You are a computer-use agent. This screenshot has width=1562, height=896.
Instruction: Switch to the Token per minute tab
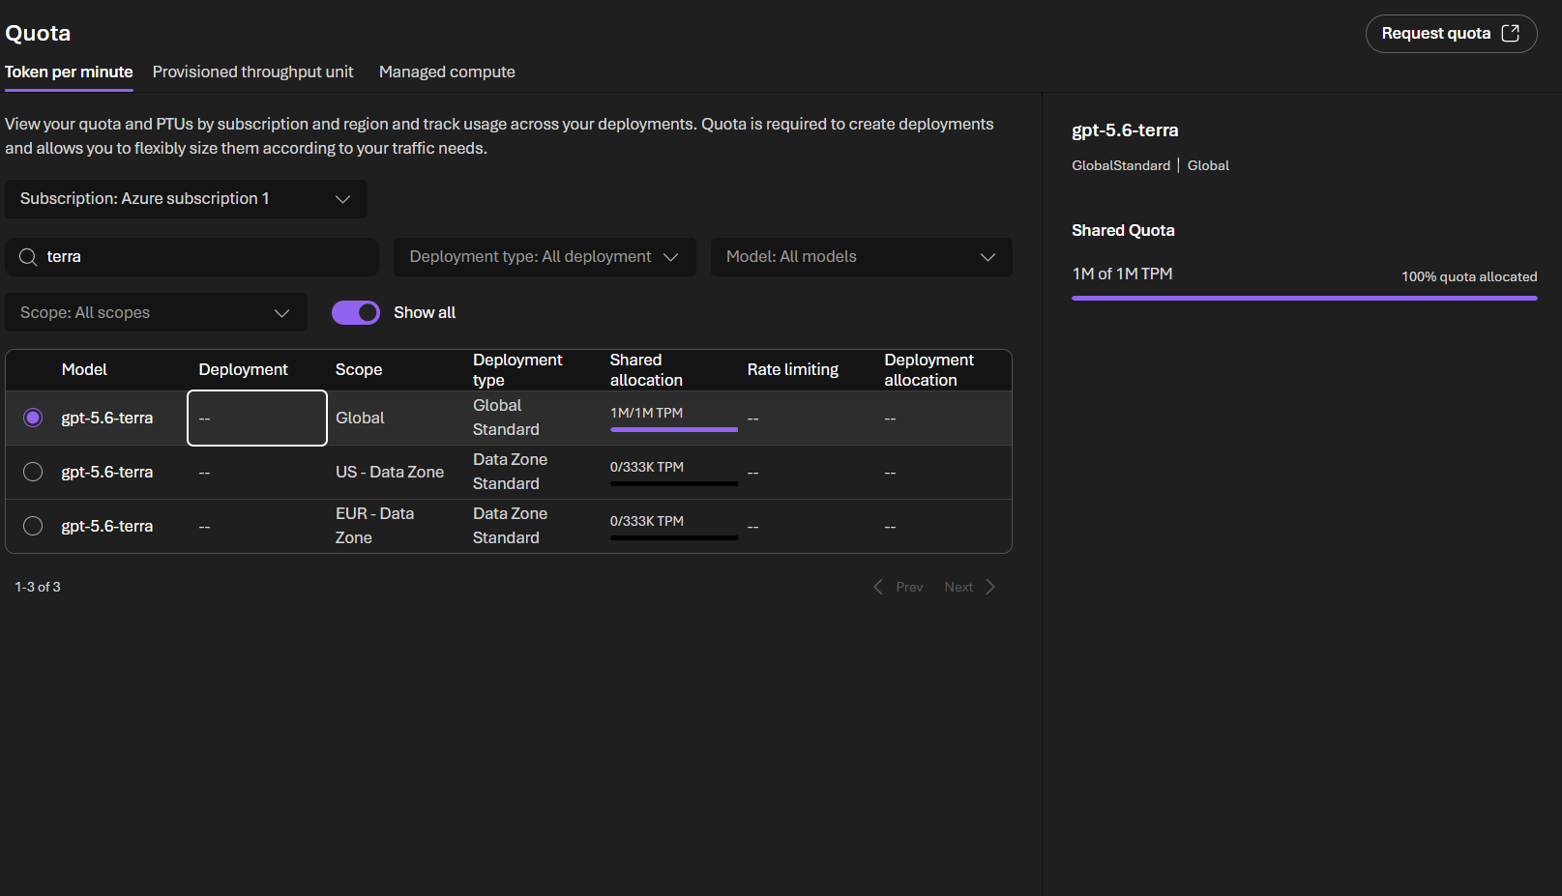(69, 72)
